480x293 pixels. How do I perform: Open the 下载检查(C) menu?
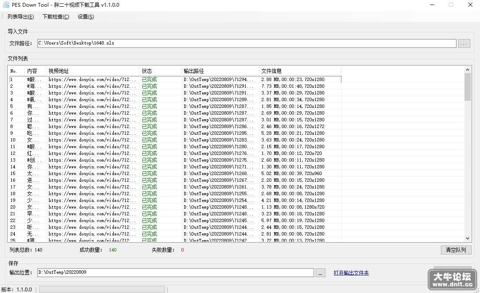pyautogui.click(x=56, y=17)
